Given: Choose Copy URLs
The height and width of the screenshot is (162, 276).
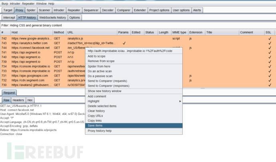Looking at the screenshot, I should pos(134,116).
